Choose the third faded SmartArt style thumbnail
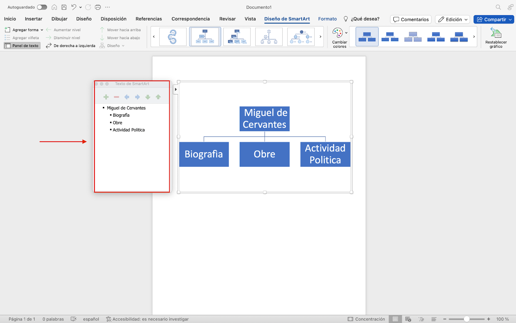 [413, 37]
